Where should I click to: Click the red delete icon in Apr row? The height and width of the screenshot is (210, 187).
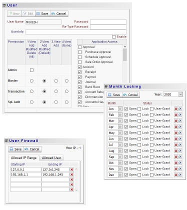176,127
